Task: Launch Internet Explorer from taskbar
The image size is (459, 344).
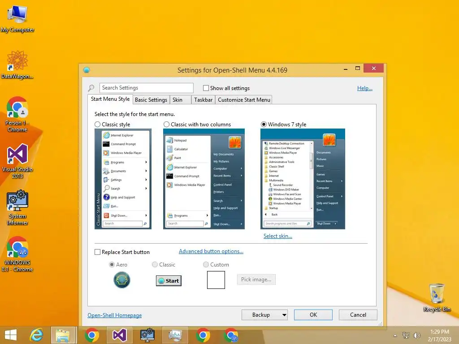Action: click(37, 335)
